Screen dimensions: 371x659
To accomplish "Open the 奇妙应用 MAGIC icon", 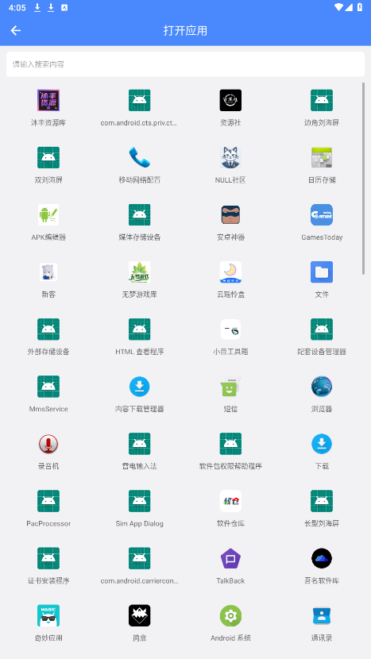I will [48, 615].
